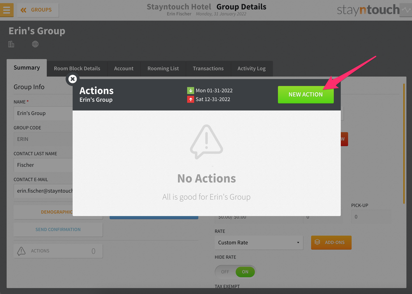Click the Add-Ons layers icon
This screenshot has height=294, width=412.
pyautogui.click(x=318, y=242)
